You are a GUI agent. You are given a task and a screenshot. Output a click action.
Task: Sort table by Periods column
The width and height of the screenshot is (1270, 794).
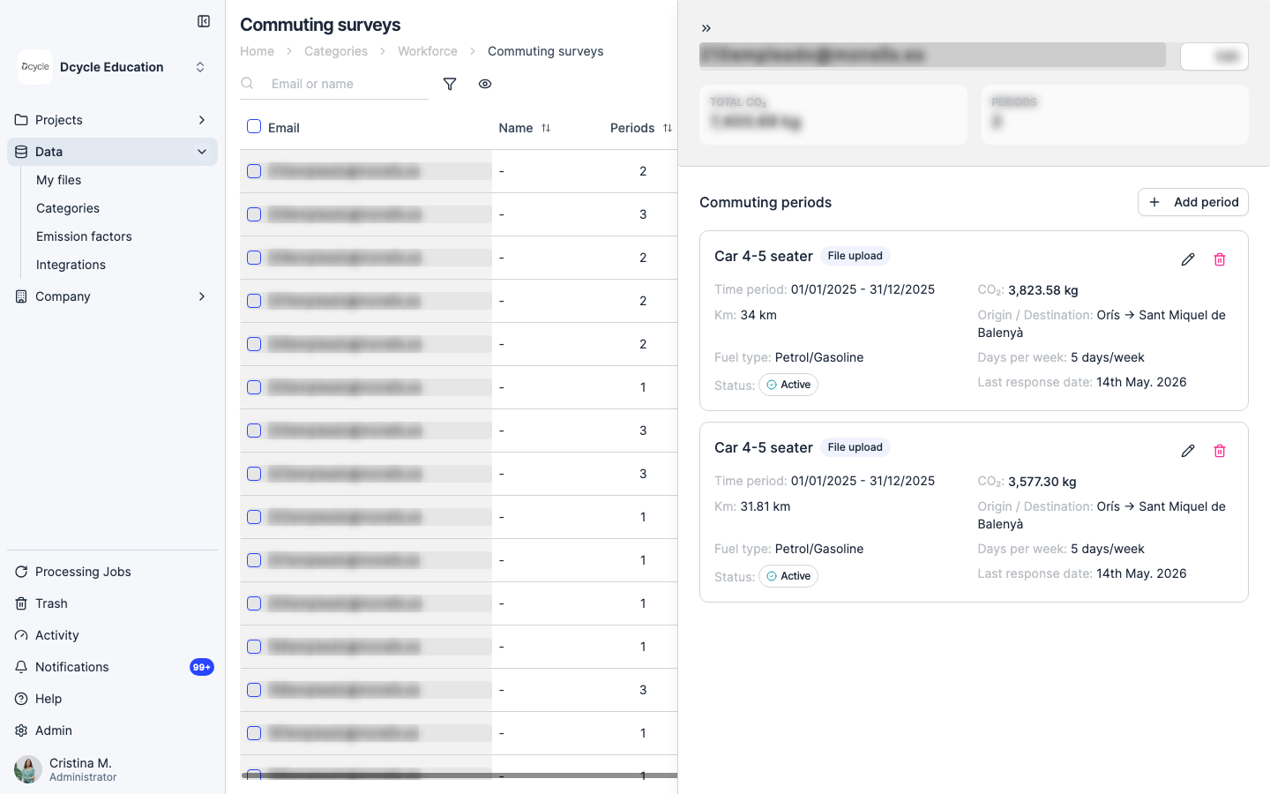668,128
